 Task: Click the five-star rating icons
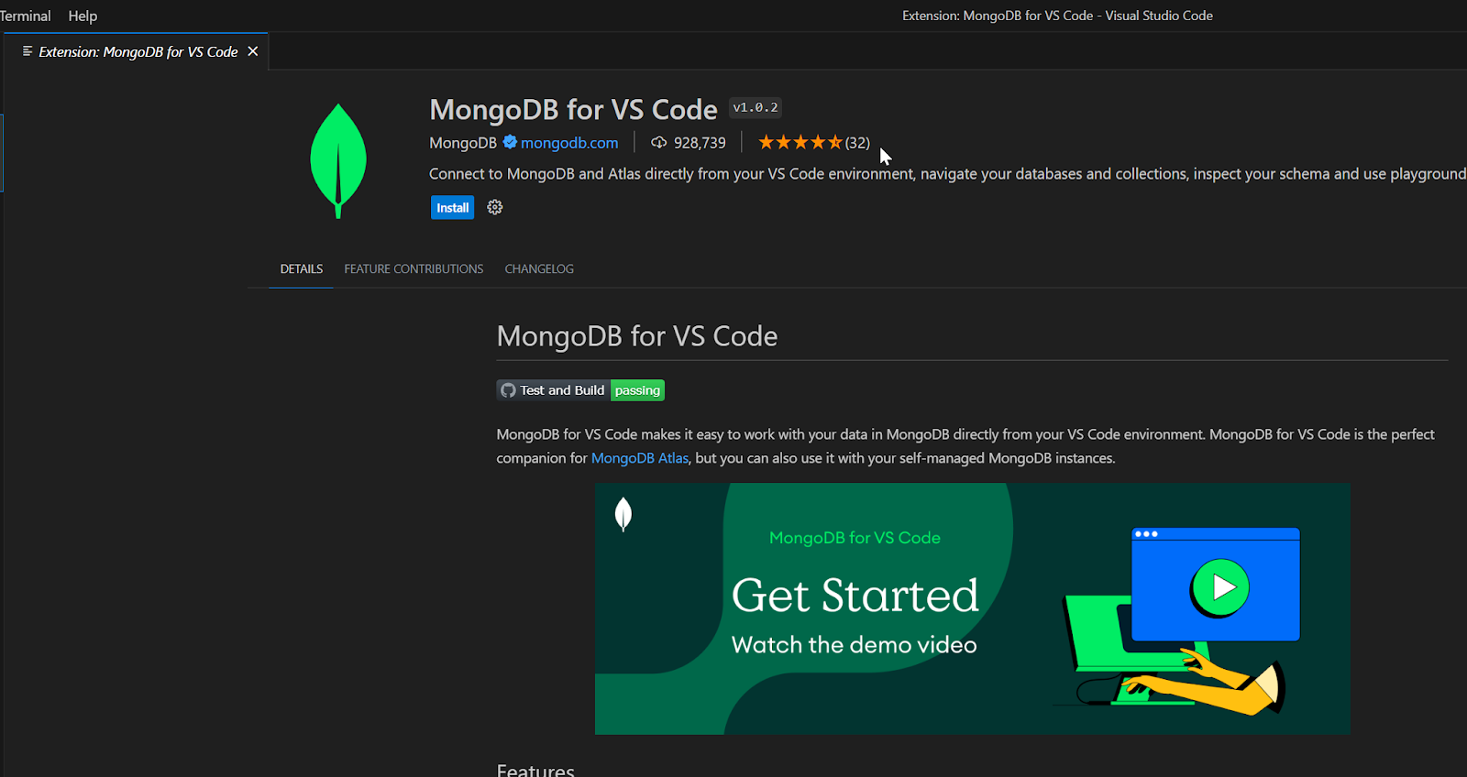(x=800, y=142)
